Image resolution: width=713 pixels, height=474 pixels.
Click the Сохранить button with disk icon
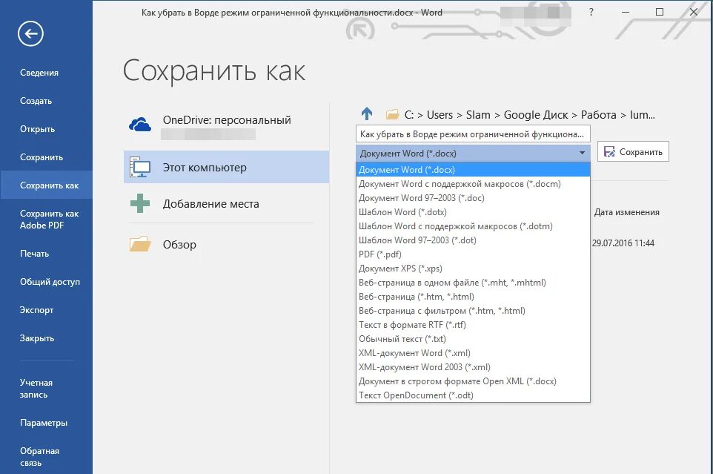pos(633,152)
